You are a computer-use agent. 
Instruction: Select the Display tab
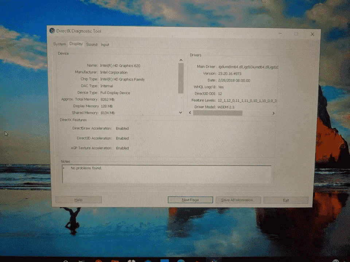(76, 44)
